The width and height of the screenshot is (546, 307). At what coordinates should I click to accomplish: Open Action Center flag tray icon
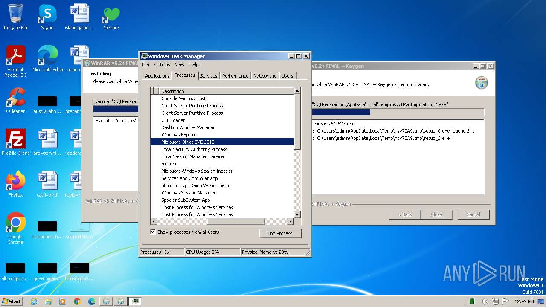tap(505, 301)
